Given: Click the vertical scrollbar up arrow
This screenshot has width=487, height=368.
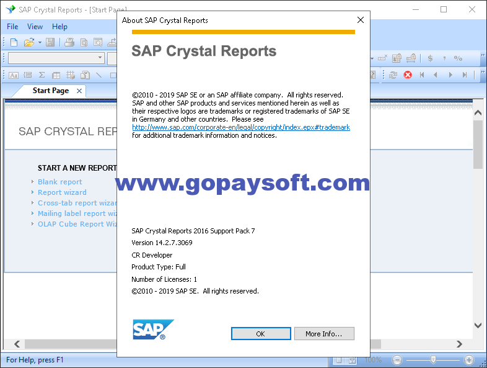Looking at the screenshot, I should point(478,112).
